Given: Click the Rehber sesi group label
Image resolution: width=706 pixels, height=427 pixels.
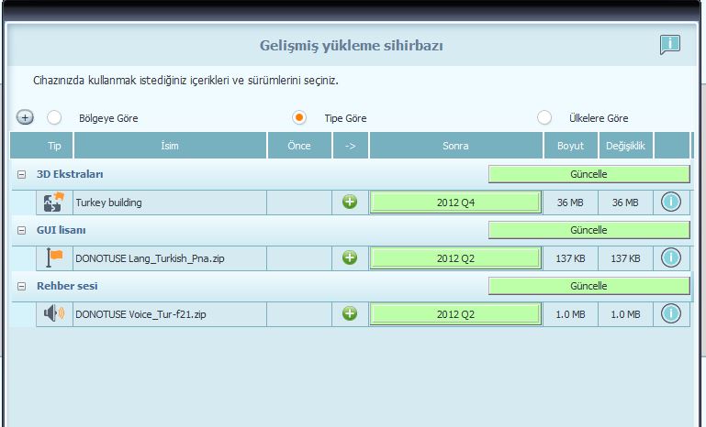Looking at the screenshot, I should [x=67, y=285].
